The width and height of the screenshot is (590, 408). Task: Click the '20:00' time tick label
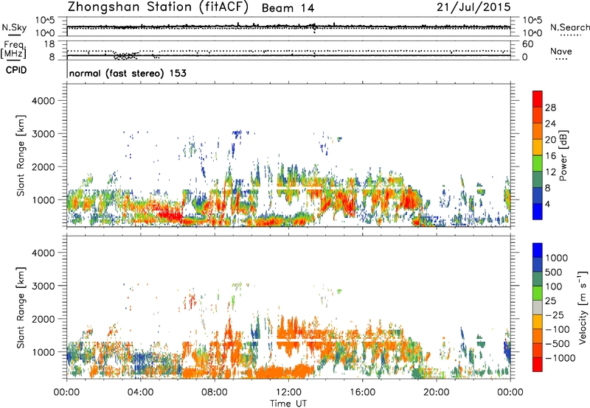coord(437,393)
